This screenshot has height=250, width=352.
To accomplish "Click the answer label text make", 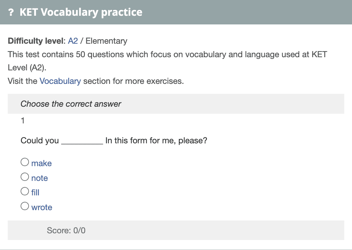I will [x=42, y=163].
